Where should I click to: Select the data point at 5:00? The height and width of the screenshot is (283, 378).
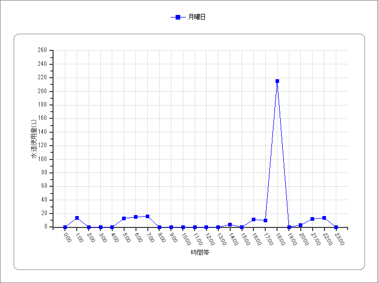click(x=124, y=219)
